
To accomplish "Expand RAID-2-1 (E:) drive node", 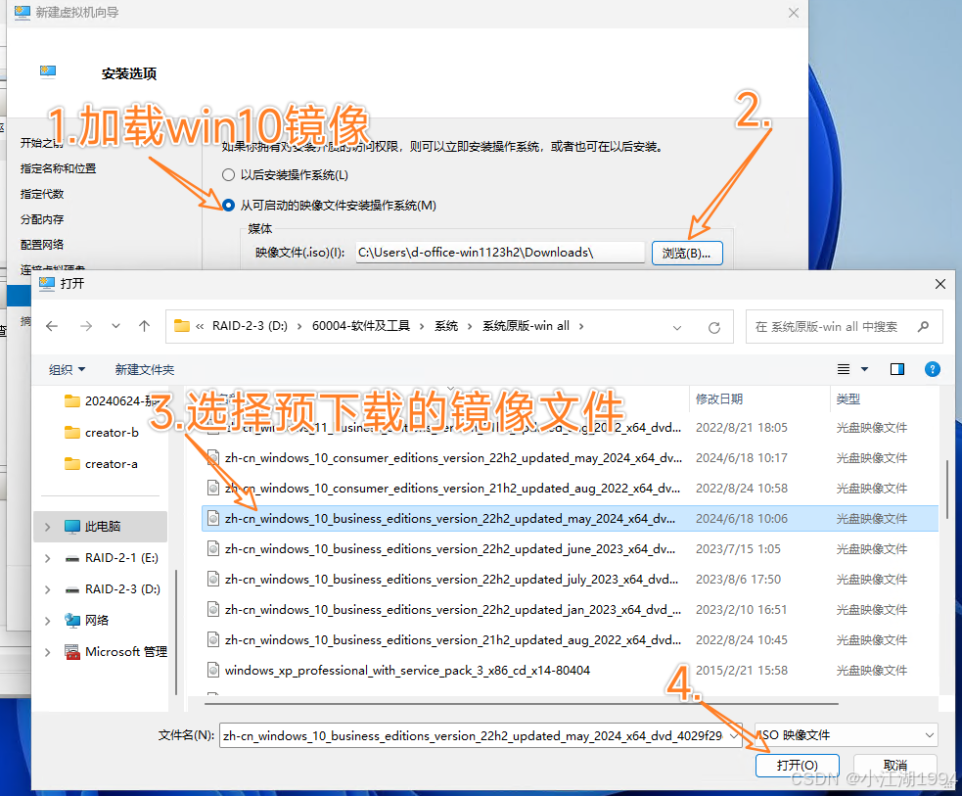I will (x=48, y=558).
